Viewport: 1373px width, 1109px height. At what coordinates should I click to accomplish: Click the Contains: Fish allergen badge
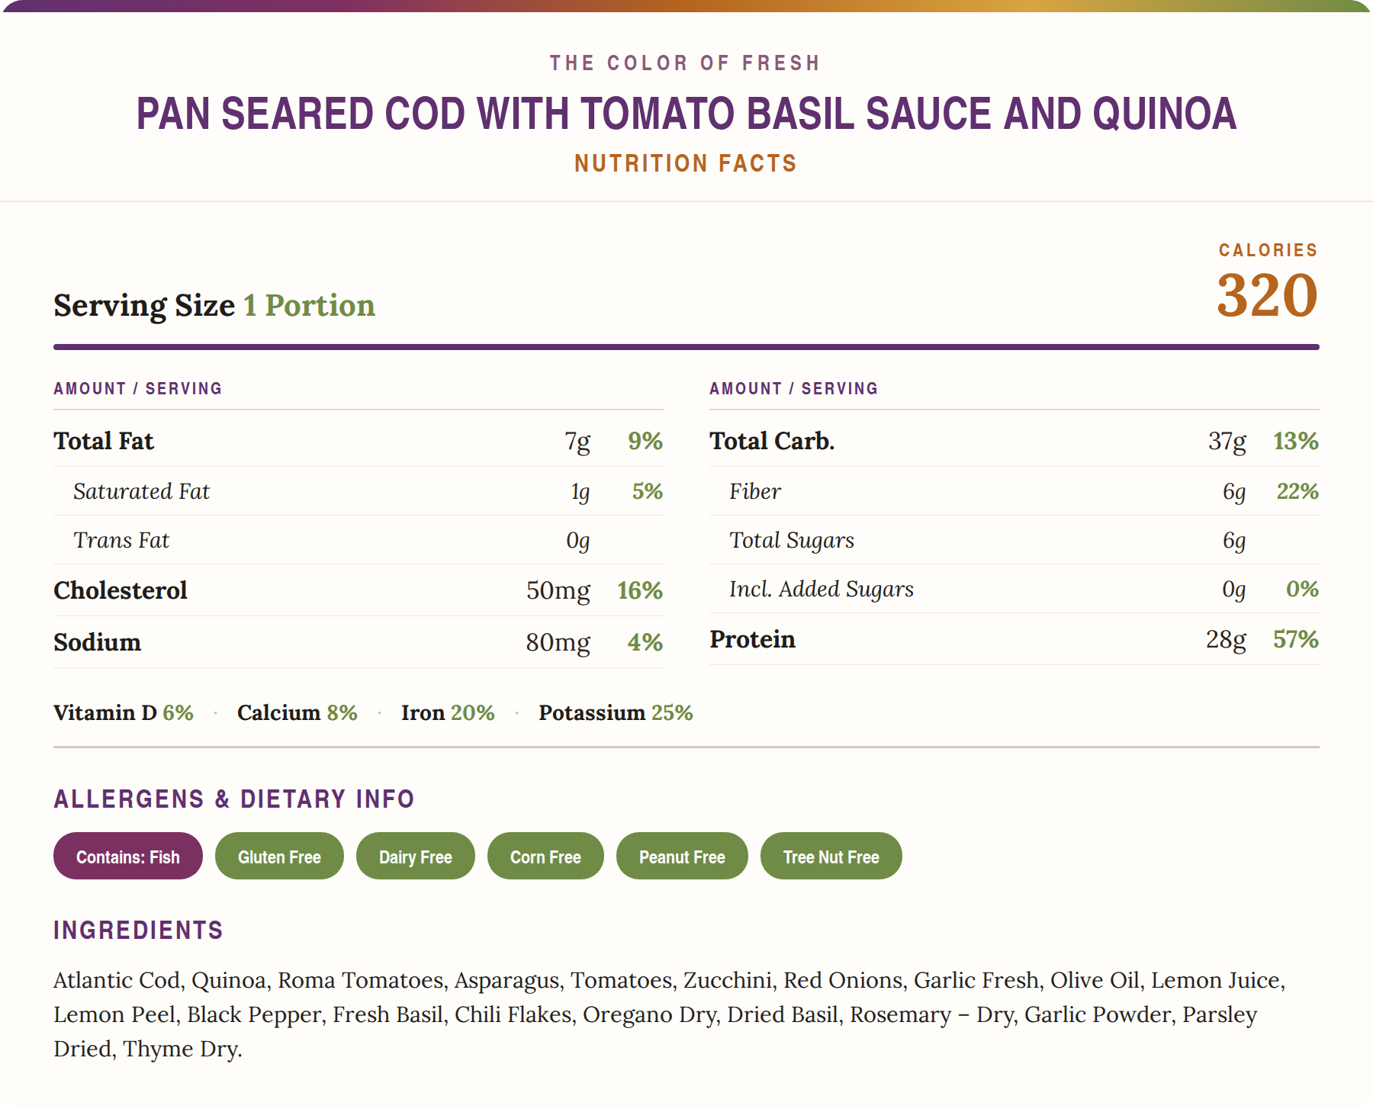(128, 856)
